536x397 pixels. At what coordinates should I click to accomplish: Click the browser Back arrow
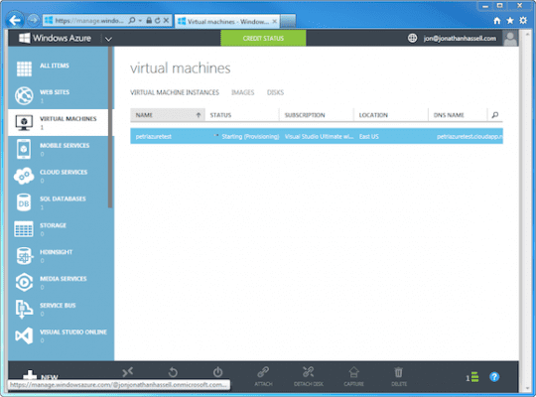(x=14, y=21)
